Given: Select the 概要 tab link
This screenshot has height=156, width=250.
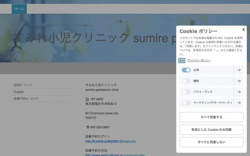Looking at the screenshot, I should tap(182, 60).
